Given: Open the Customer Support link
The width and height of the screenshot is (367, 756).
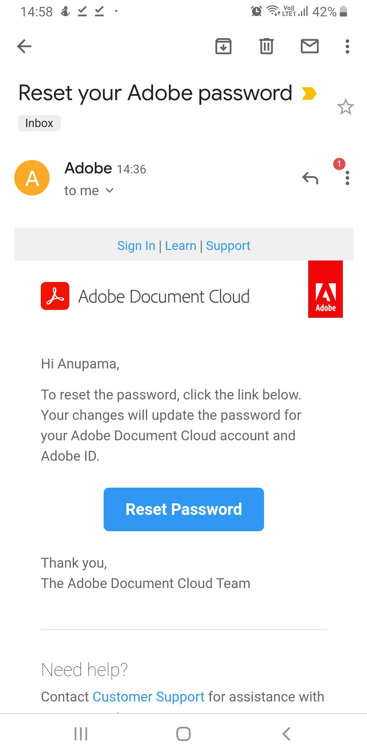Looking at the screenshot, I should pyautogui.click(x=148, y=697).
